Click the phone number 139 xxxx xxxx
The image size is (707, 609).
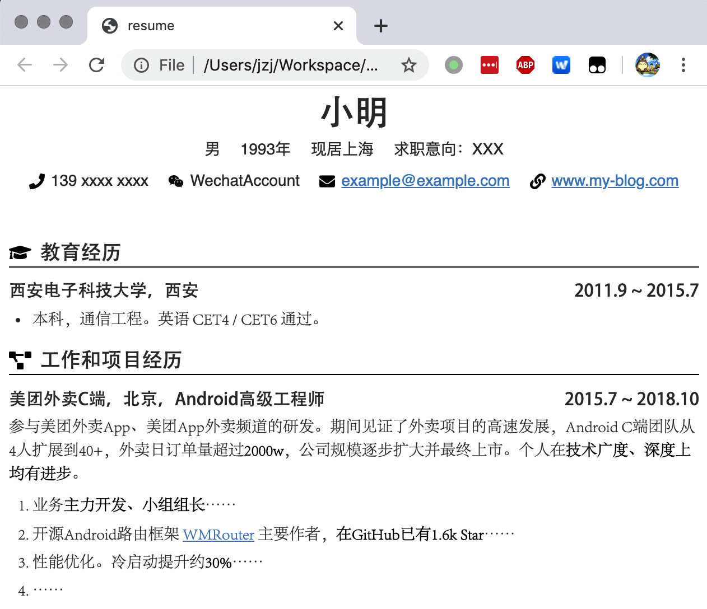pos(100,181)
